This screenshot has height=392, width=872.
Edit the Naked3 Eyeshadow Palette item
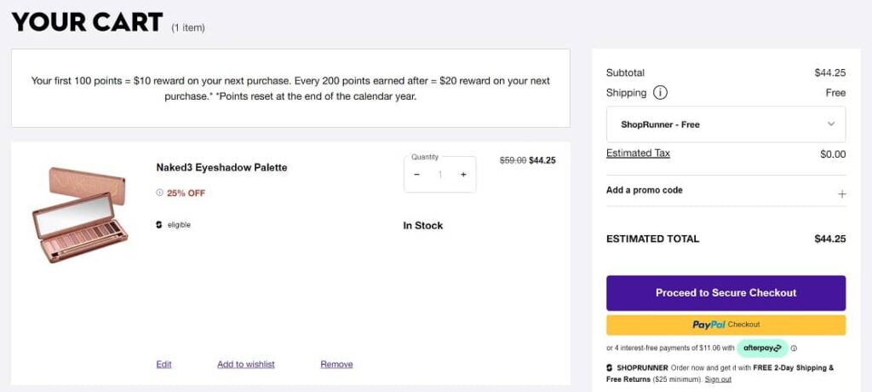[163, 365]
